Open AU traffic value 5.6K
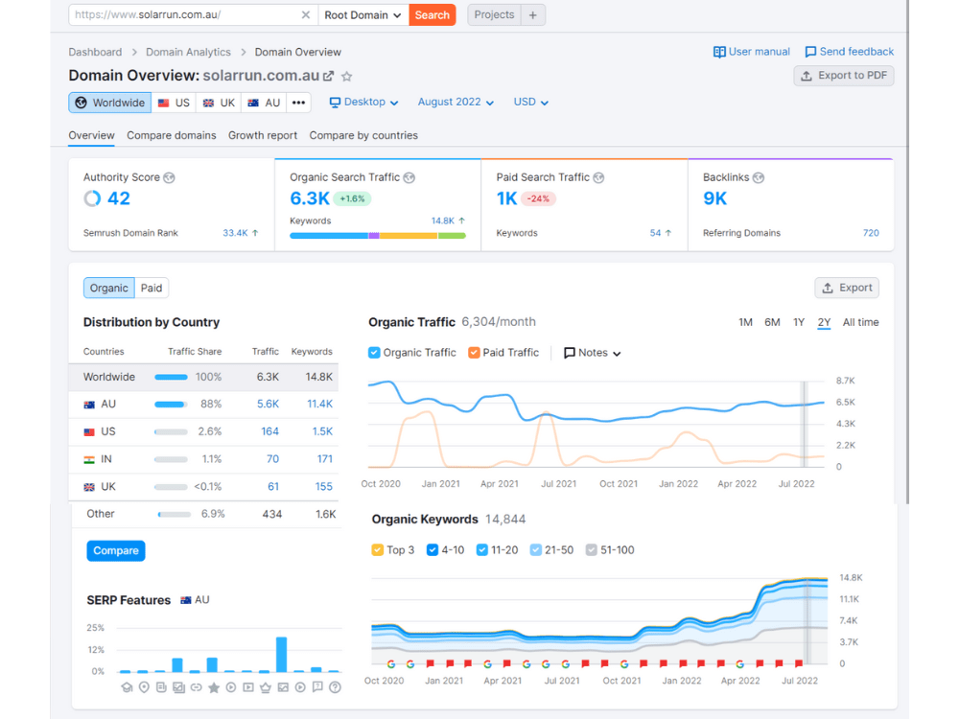The image size is (959, 719). (x=268, y=405)
